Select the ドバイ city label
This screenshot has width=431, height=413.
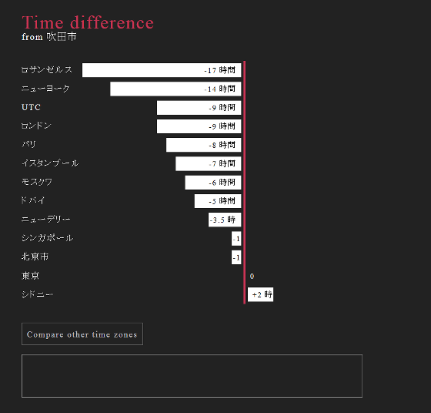33,201
